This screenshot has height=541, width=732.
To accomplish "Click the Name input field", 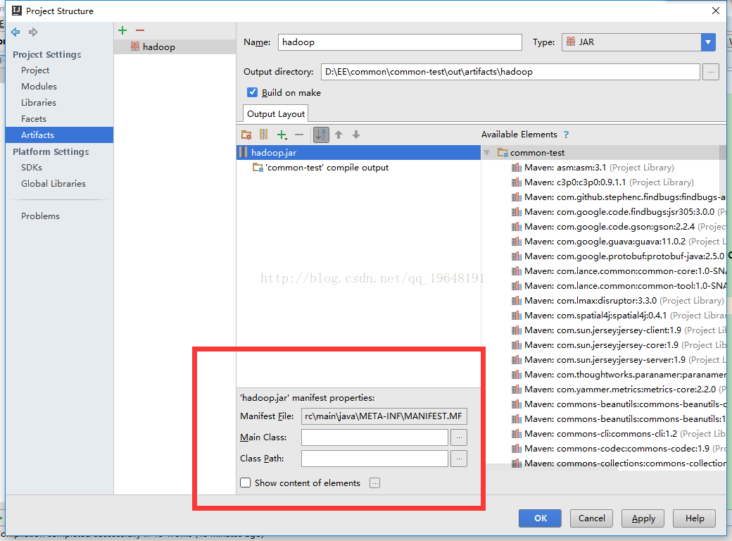I will click(400, 42).
